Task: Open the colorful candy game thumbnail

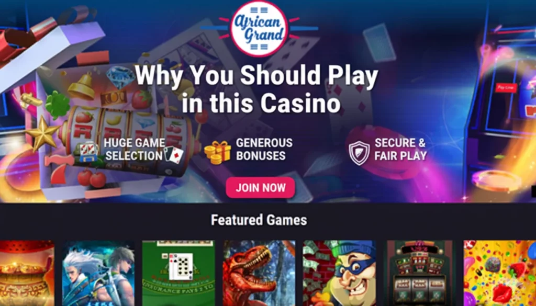Action: click(x=500, y=273)
